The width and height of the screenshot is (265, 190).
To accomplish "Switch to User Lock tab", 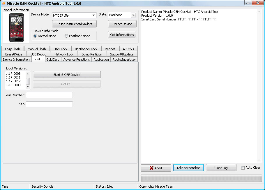I will point(60,49).
